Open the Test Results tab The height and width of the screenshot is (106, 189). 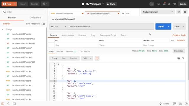pos(85,52)
